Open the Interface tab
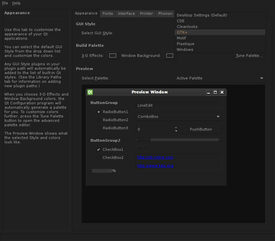 tap(126, 14)
